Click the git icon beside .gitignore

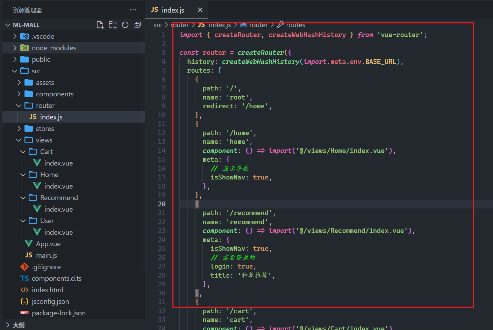click(x=24, y=267)
